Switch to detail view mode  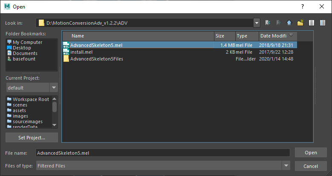tap(323, 23)
